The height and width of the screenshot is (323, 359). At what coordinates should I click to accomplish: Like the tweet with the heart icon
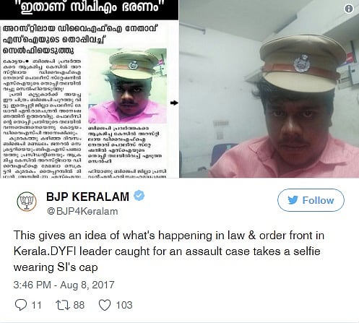105,305
